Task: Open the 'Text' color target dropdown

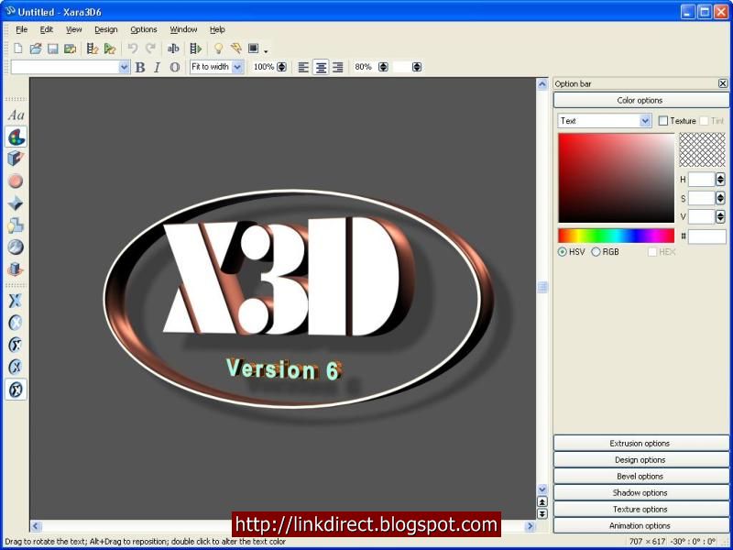Action: 645,121
